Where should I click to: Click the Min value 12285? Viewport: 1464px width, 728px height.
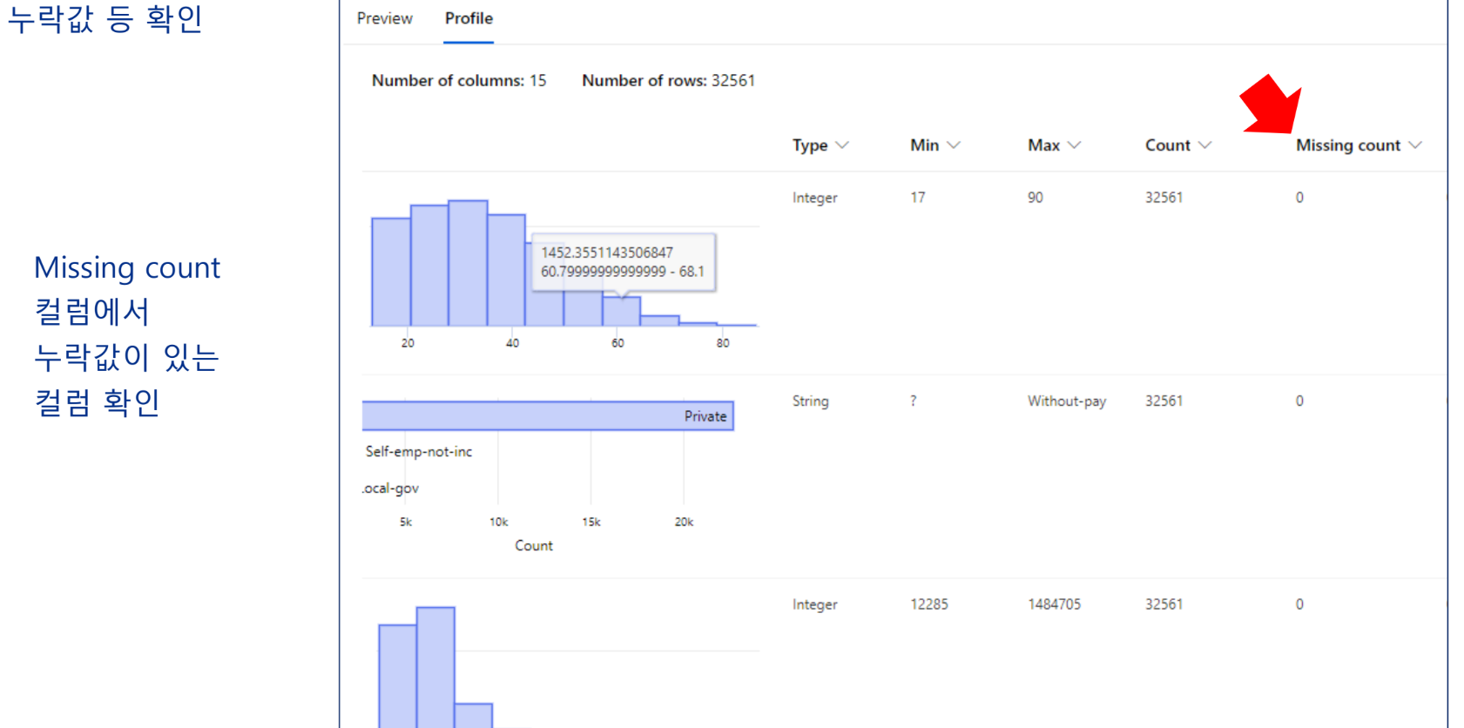tap(928, 604)
